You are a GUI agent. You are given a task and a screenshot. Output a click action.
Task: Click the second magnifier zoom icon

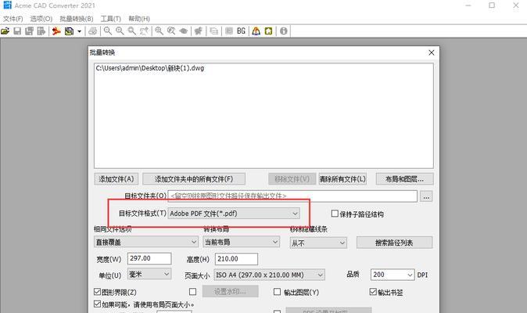pyautogui.click(x=120, y=31)
